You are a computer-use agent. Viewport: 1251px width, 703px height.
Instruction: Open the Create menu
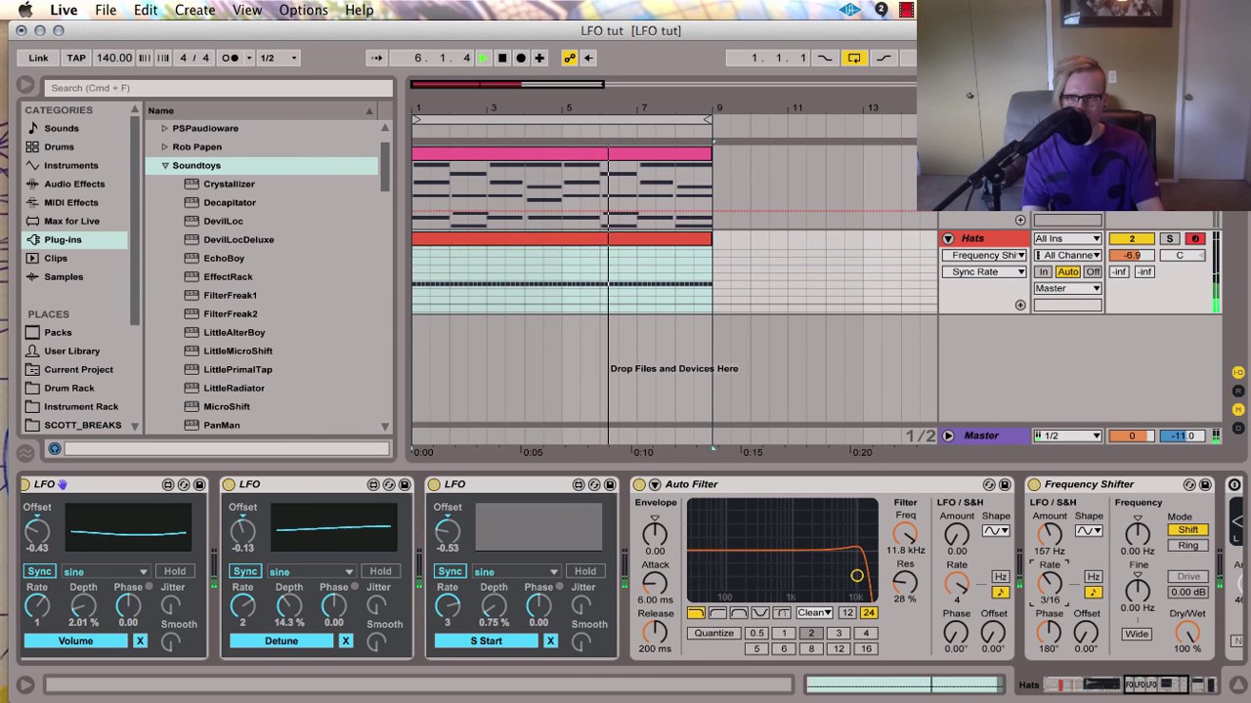[x=194, y=10]
